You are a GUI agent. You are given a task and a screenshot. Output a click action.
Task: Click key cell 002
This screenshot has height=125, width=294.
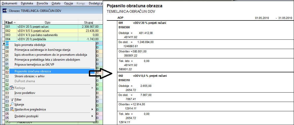(x=11, y=31)
